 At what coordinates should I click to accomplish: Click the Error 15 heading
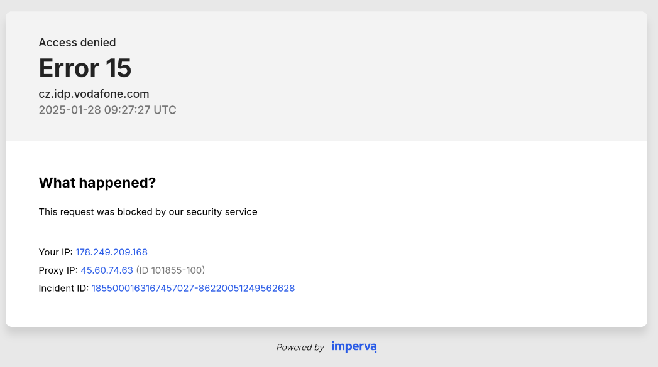point(85,68)
